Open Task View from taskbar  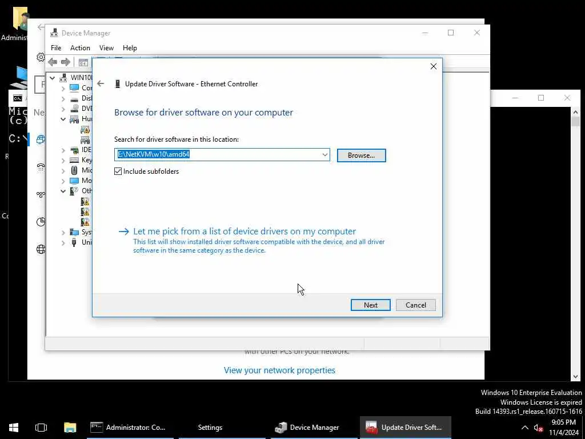coord(41,428)
